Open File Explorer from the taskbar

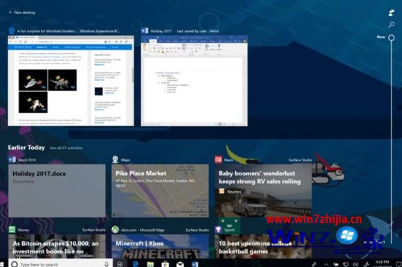151,264
